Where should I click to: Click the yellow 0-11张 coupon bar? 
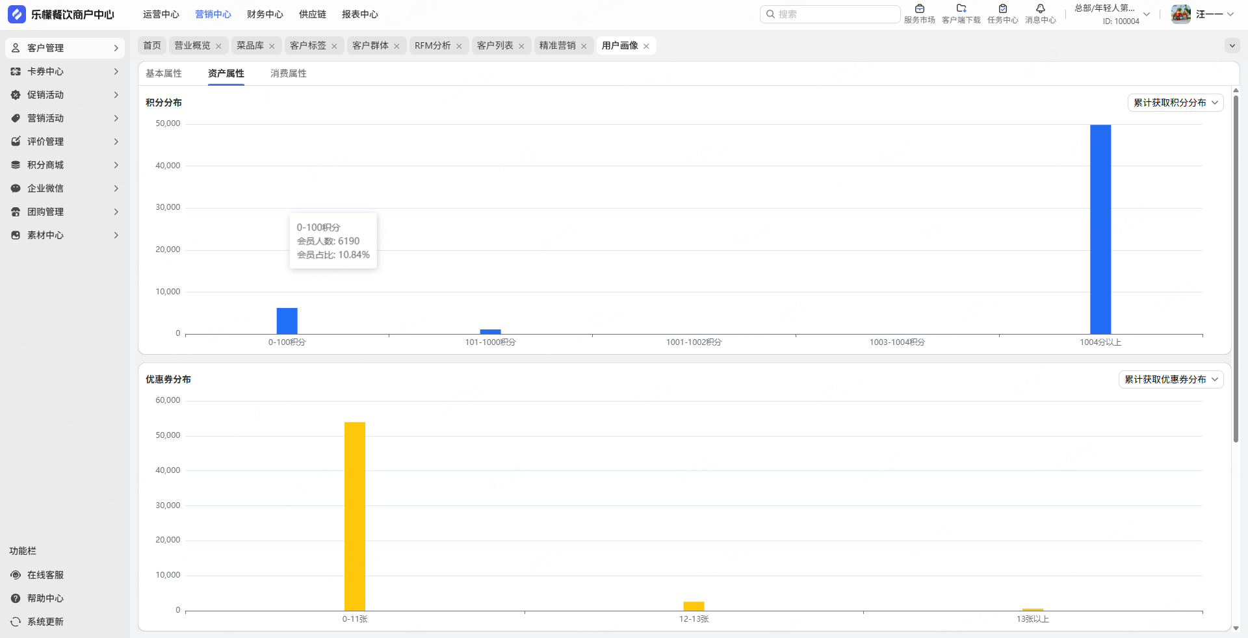click(355, 517)
